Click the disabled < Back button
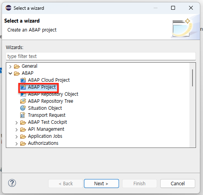This screenshot has width=203, height=195. tap(66, 183)
